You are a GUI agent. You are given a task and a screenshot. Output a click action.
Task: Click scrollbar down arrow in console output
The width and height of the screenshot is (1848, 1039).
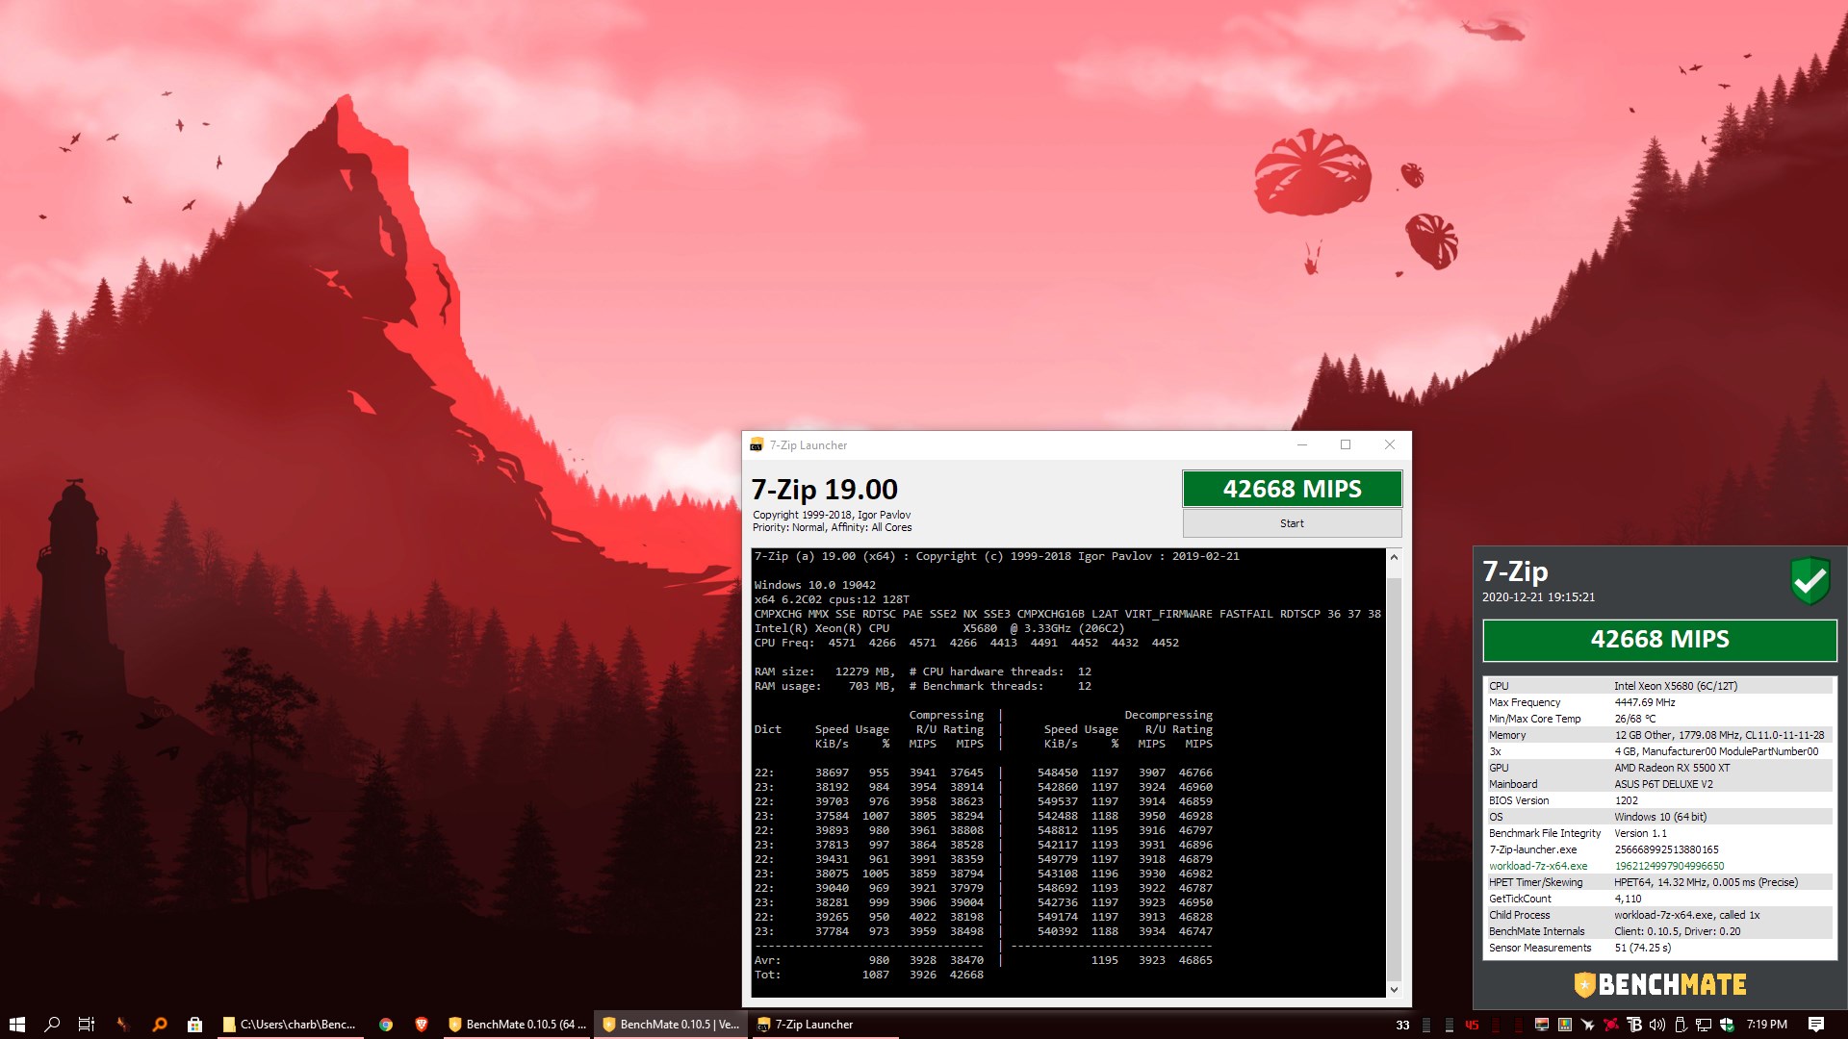tap(1394, 989)
